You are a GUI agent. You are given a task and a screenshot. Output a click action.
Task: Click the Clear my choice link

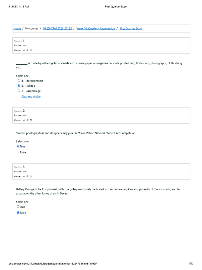(x=31, y=97)
